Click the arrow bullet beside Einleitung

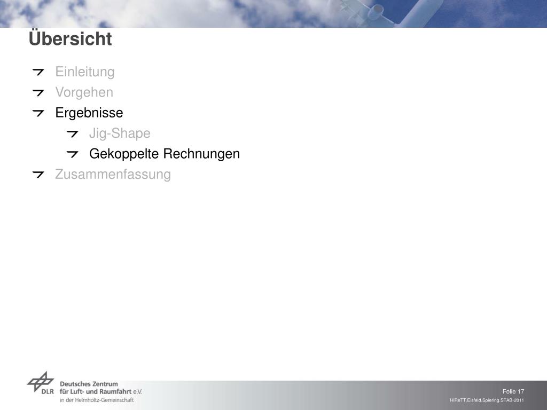tap(38, 72)
